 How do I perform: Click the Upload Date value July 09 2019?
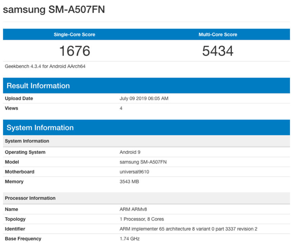tap(144, 99)
